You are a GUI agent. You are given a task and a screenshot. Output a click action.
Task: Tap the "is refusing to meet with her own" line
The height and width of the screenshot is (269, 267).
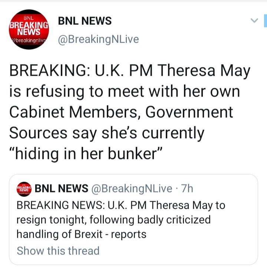click(x=124, y=92)
